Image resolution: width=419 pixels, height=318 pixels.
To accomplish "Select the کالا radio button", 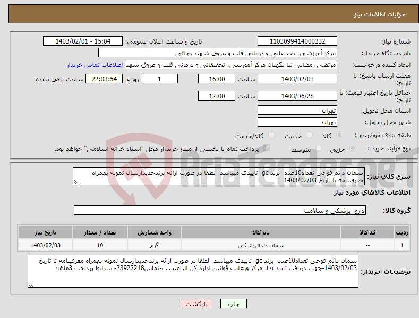I will tap(339, 135).
